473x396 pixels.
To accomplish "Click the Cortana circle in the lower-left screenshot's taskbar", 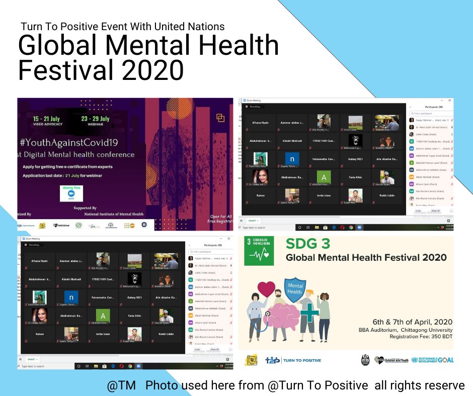I will [x=78, y=366].
